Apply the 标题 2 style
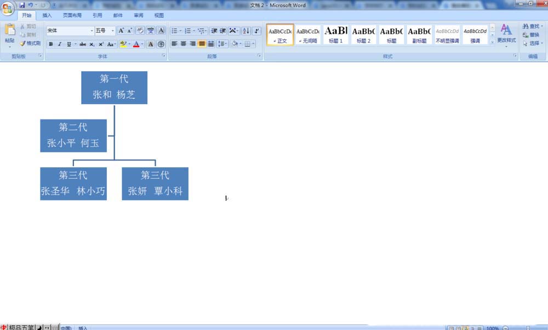548x330 pixels. click(363, 35)
